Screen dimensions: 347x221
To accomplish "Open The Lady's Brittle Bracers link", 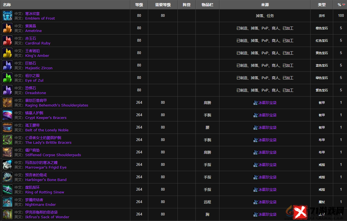I will point(48,142).
